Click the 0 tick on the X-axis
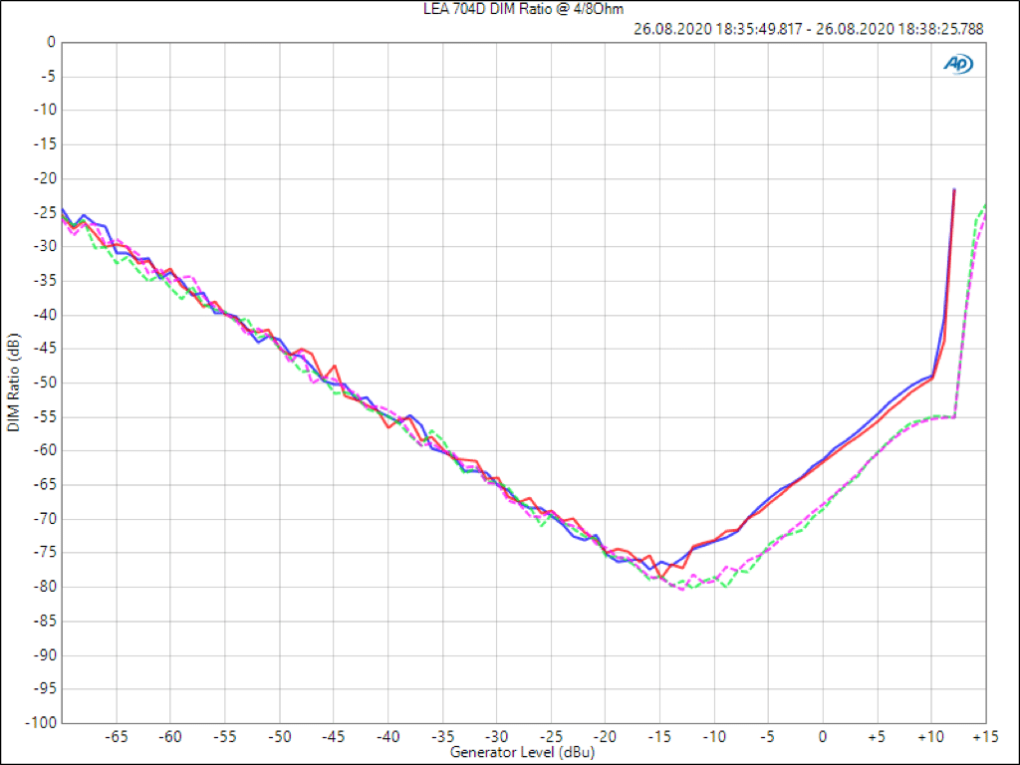The height and width of the screenshot is (765, 1020). (x=823, y=736)
